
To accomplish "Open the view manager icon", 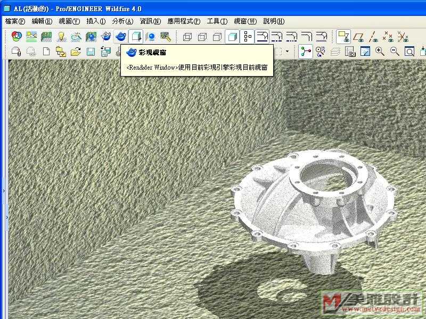I will click(x=350, y=51).
